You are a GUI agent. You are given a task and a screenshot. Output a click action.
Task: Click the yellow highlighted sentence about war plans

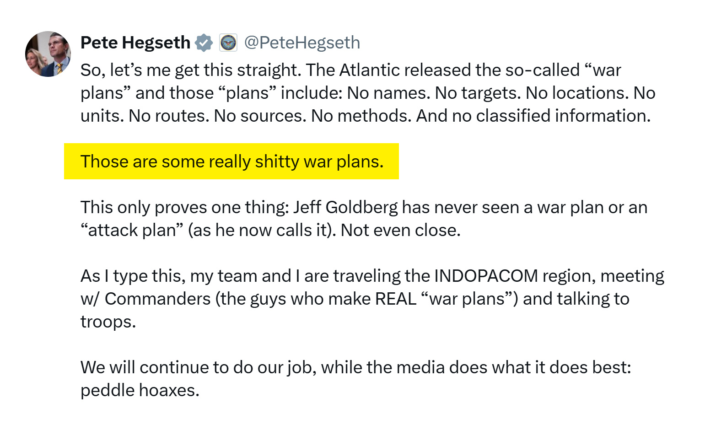click(x=231, y=161)
